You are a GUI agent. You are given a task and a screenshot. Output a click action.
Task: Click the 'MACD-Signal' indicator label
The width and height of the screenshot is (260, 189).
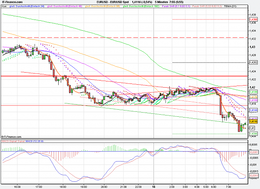(x=9, y=141)
